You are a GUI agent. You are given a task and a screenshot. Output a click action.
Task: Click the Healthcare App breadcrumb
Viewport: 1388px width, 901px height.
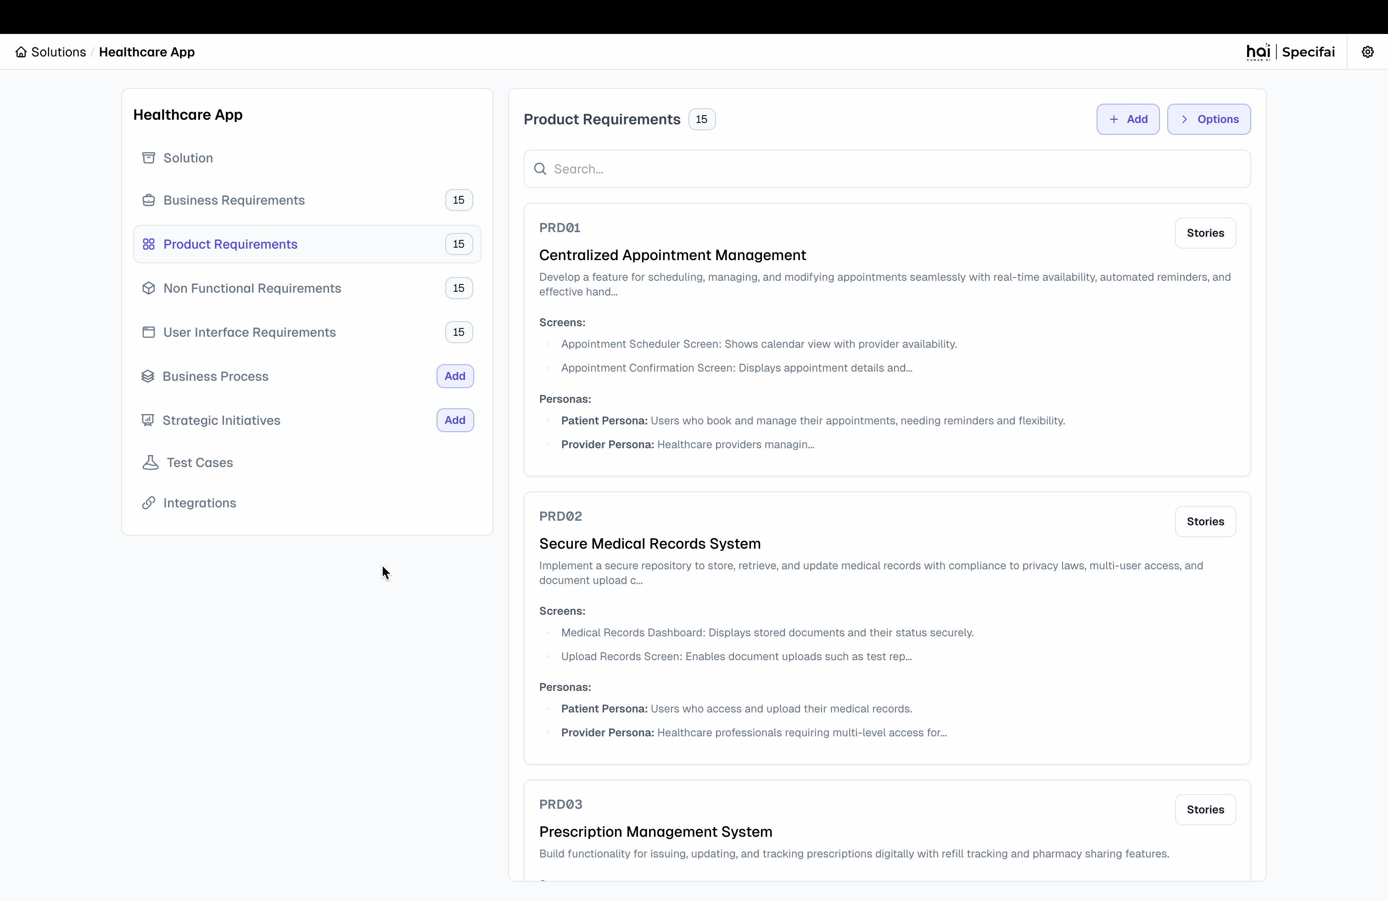(147, 52)
